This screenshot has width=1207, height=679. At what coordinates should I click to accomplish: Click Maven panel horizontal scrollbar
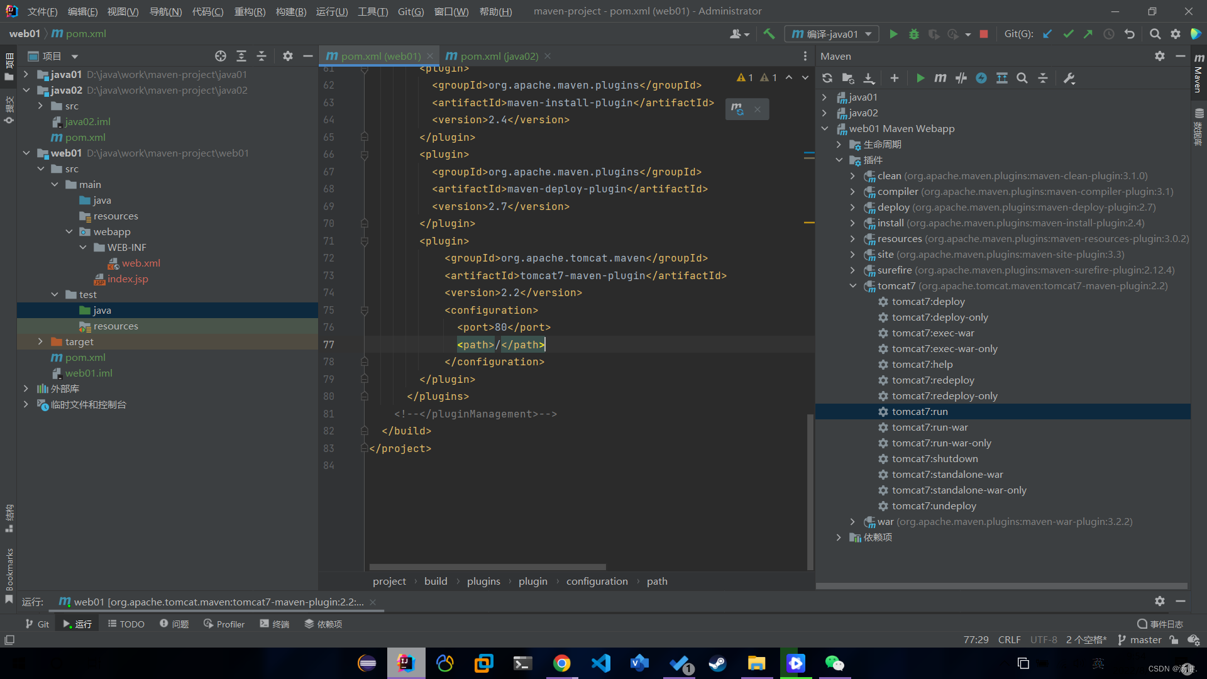click(x=1001, y=586)
